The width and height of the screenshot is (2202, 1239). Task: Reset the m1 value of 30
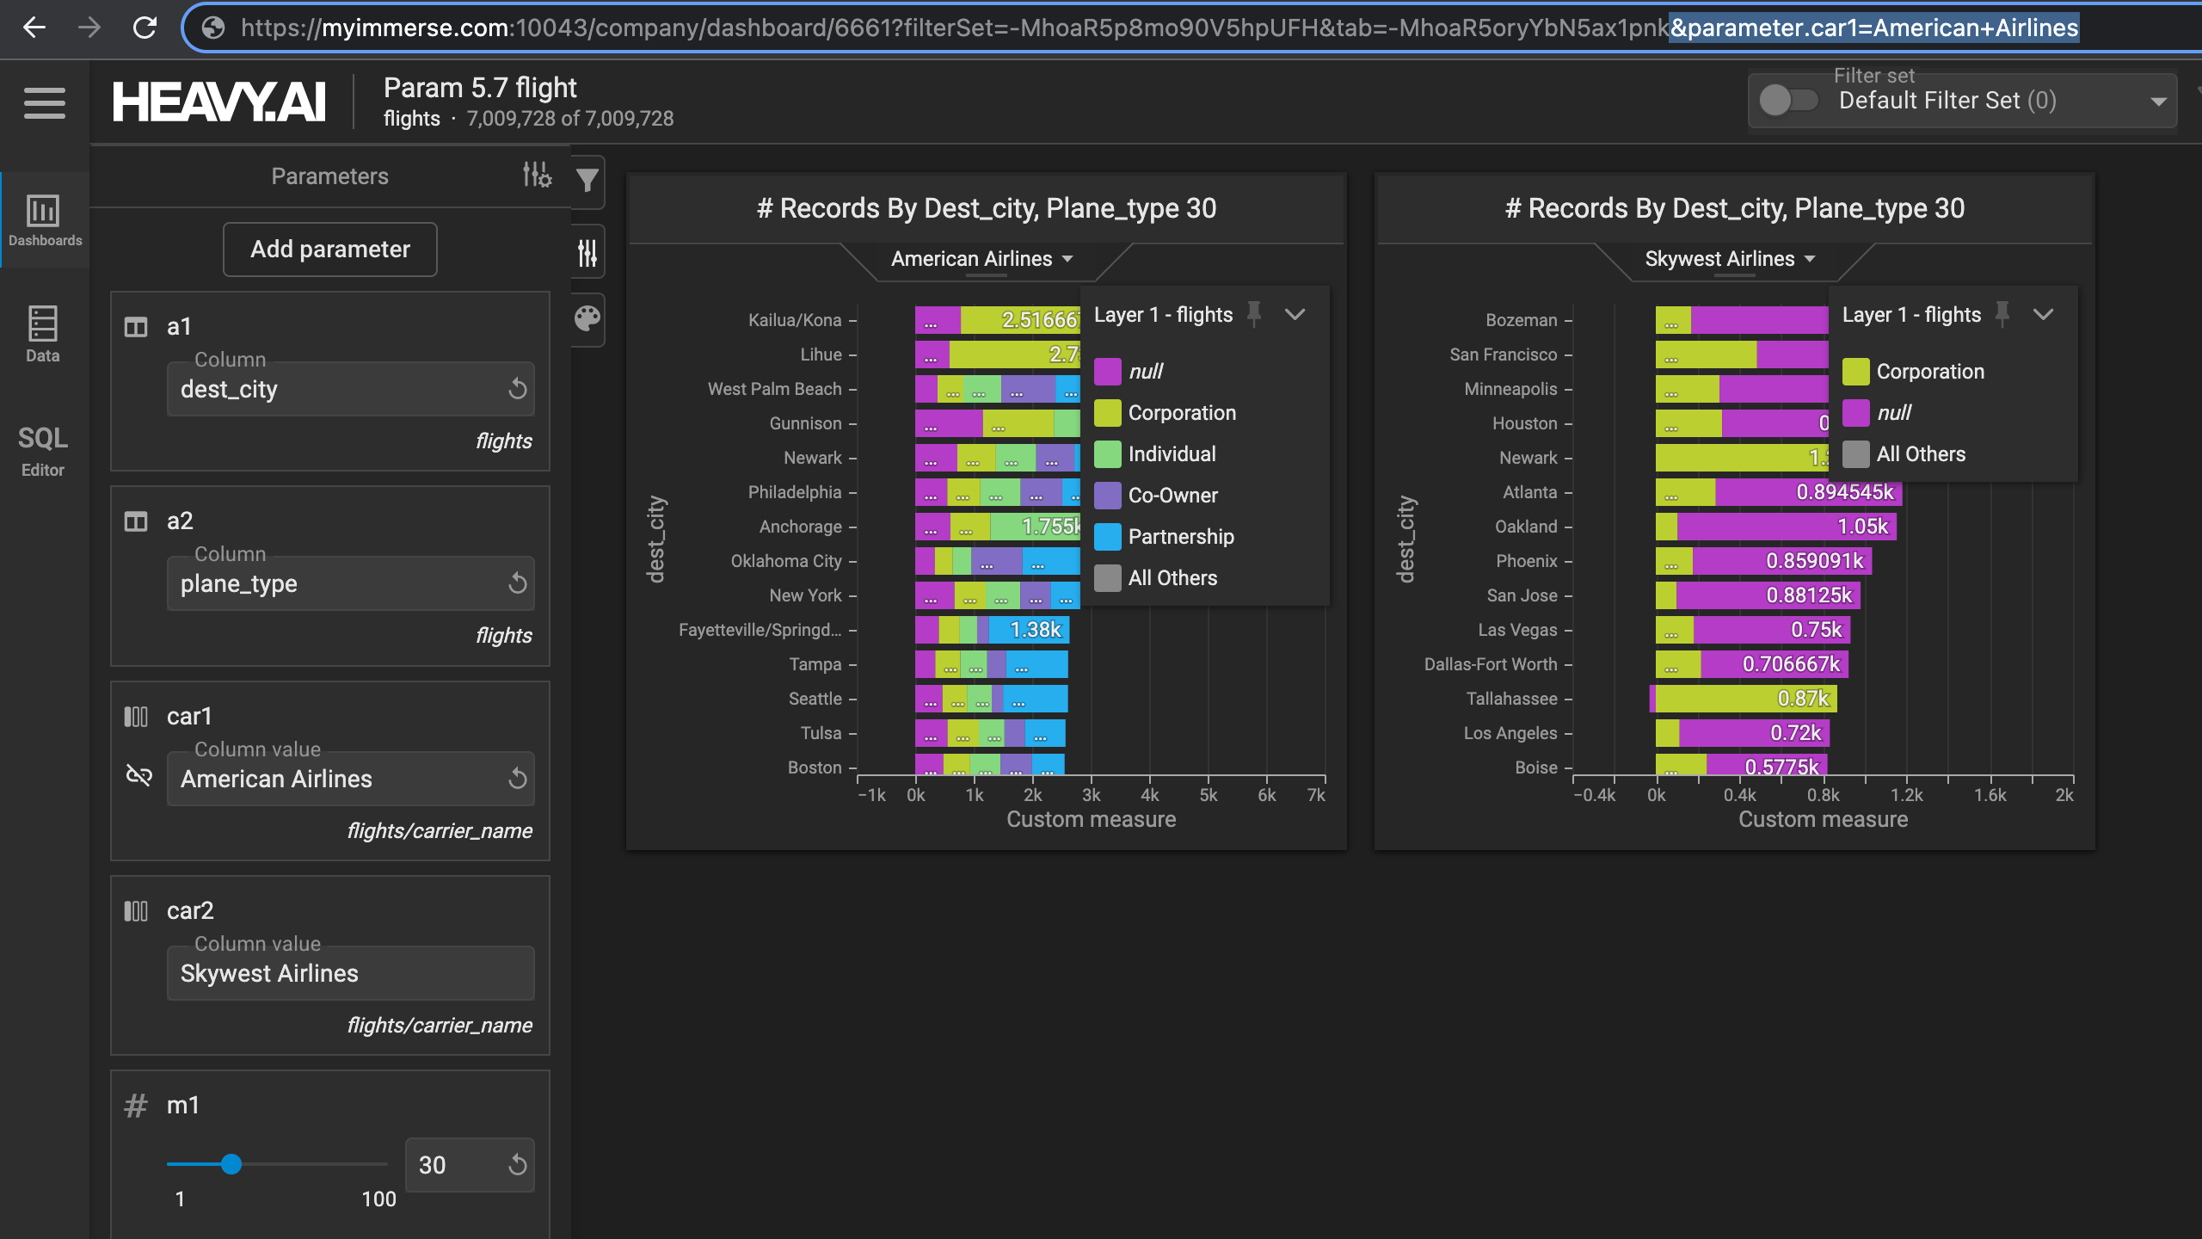(x=517, y=1165)
